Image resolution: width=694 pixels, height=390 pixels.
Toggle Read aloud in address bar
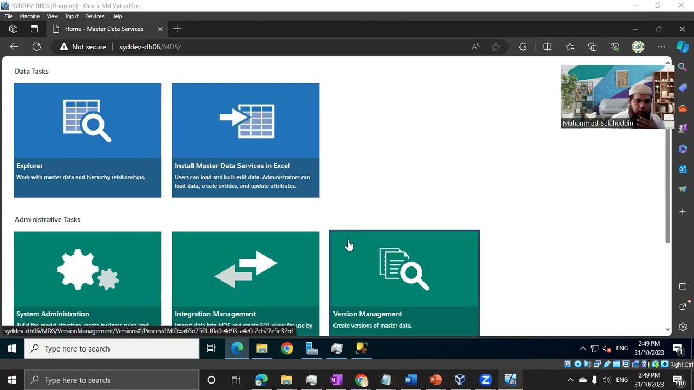coord(475,47)
